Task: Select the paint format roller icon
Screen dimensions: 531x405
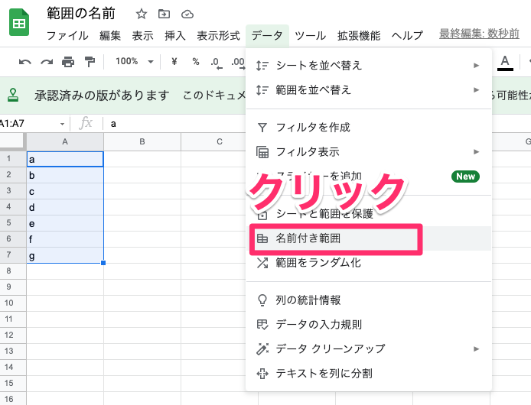Action: click(90, 62)
